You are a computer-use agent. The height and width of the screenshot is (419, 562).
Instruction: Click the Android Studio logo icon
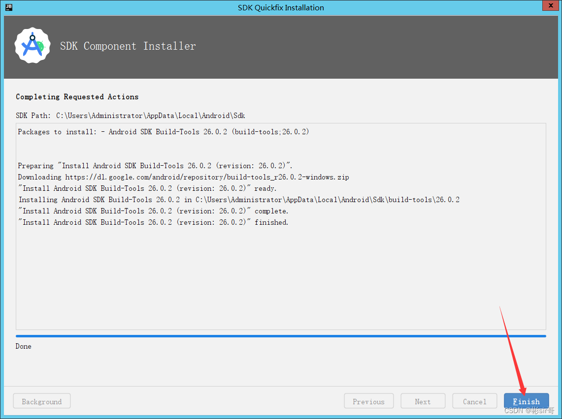(x=32, y=46)
